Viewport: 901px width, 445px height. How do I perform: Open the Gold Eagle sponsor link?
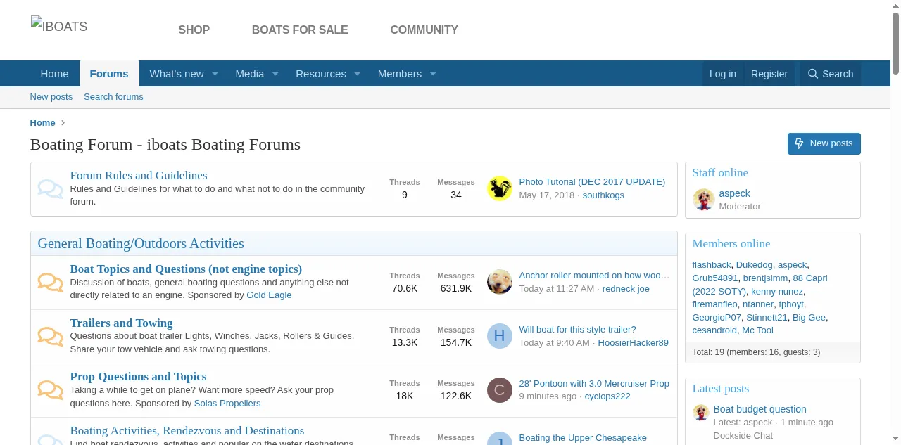pos(269,295)
